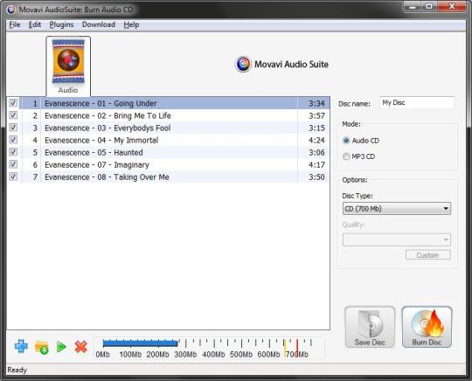472x381 pixels.
Task: Click the red X Remove icon
Action: click(x=81, y=347)
